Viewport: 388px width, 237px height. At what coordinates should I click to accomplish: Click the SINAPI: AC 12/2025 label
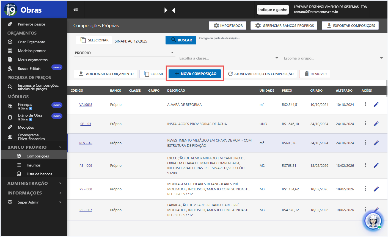[x=131, y=41]
